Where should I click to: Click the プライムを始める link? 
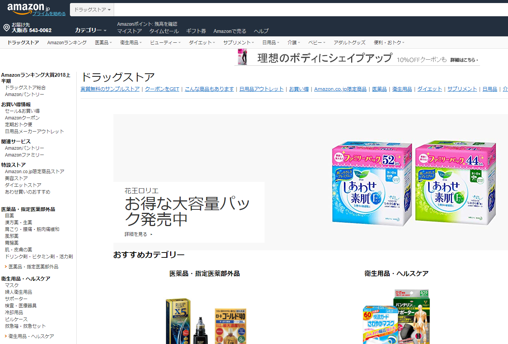(49, 14)
